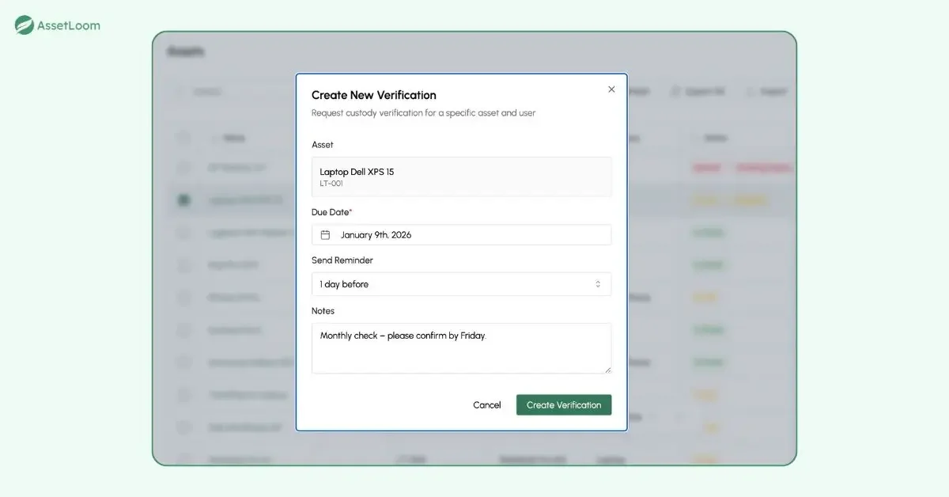Click the X icon to dismiss the dialog

pyautogui.click(x=611, y=89)
